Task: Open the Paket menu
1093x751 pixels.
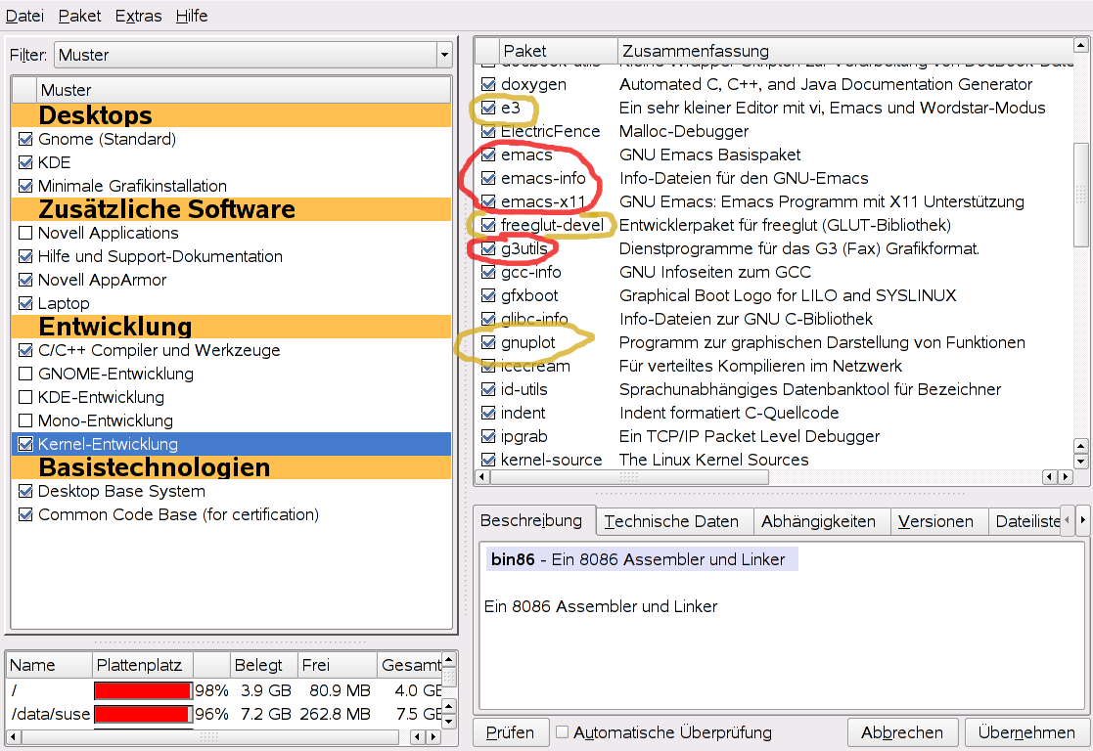Action: 79,16
